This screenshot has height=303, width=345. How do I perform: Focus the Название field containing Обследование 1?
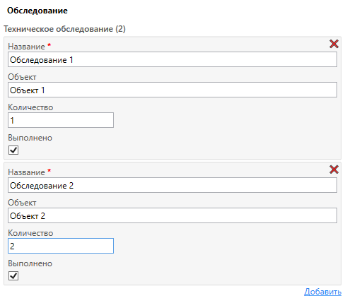coord(172,59)
